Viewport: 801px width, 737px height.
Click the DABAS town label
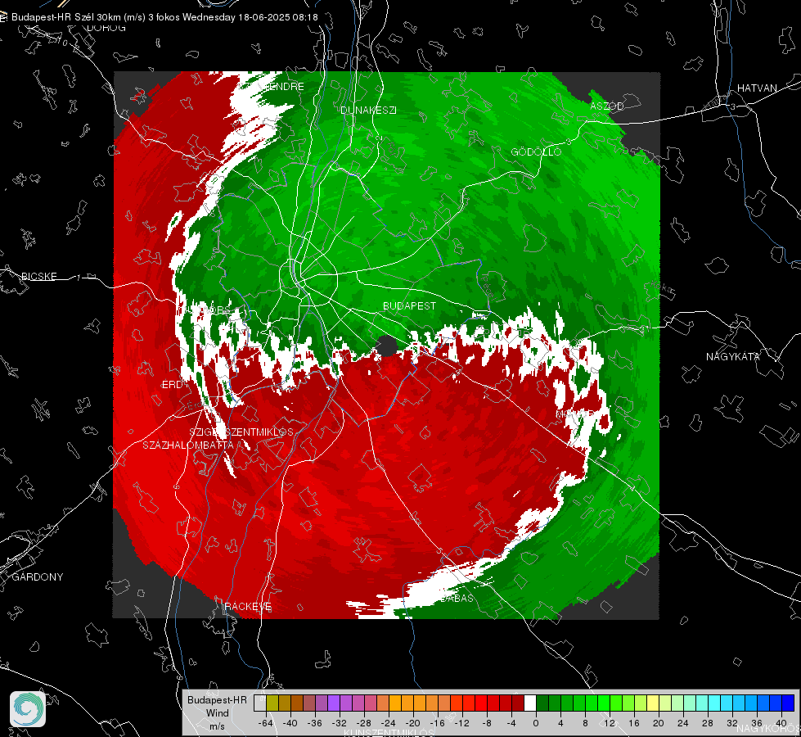[x=457, y=598]
